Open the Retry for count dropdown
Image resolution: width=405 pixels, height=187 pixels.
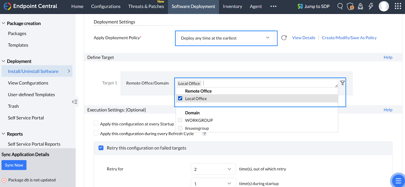point(213,169)
